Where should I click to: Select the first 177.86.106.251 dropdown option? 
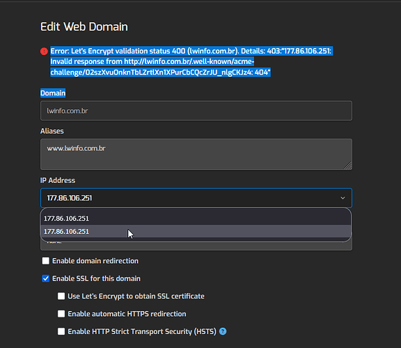tap(196, 219)
